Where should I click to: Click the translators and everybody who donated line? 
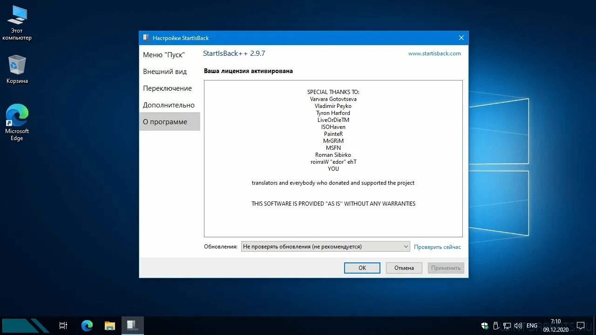[x=333, y=183]
